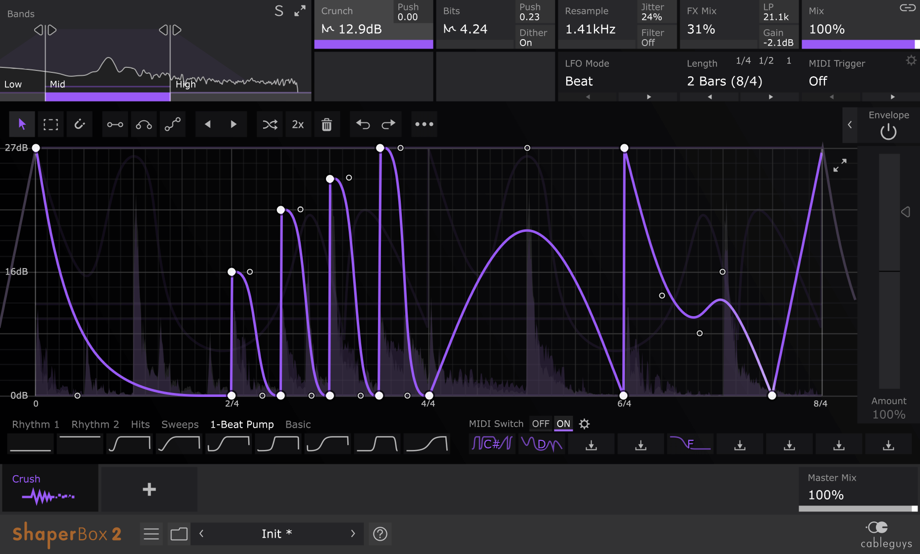Select the straight line node tool
The image size is (920, 554).
[x=115, y=124]
